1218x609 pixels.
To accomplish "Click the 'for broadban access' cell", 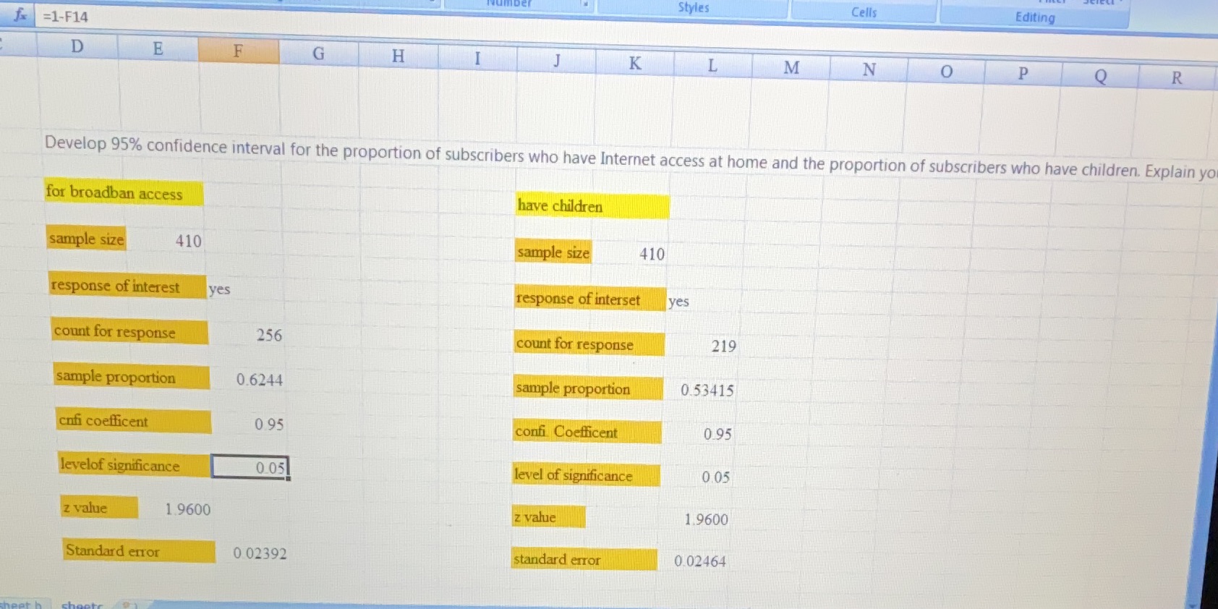I will coord(124,192).
